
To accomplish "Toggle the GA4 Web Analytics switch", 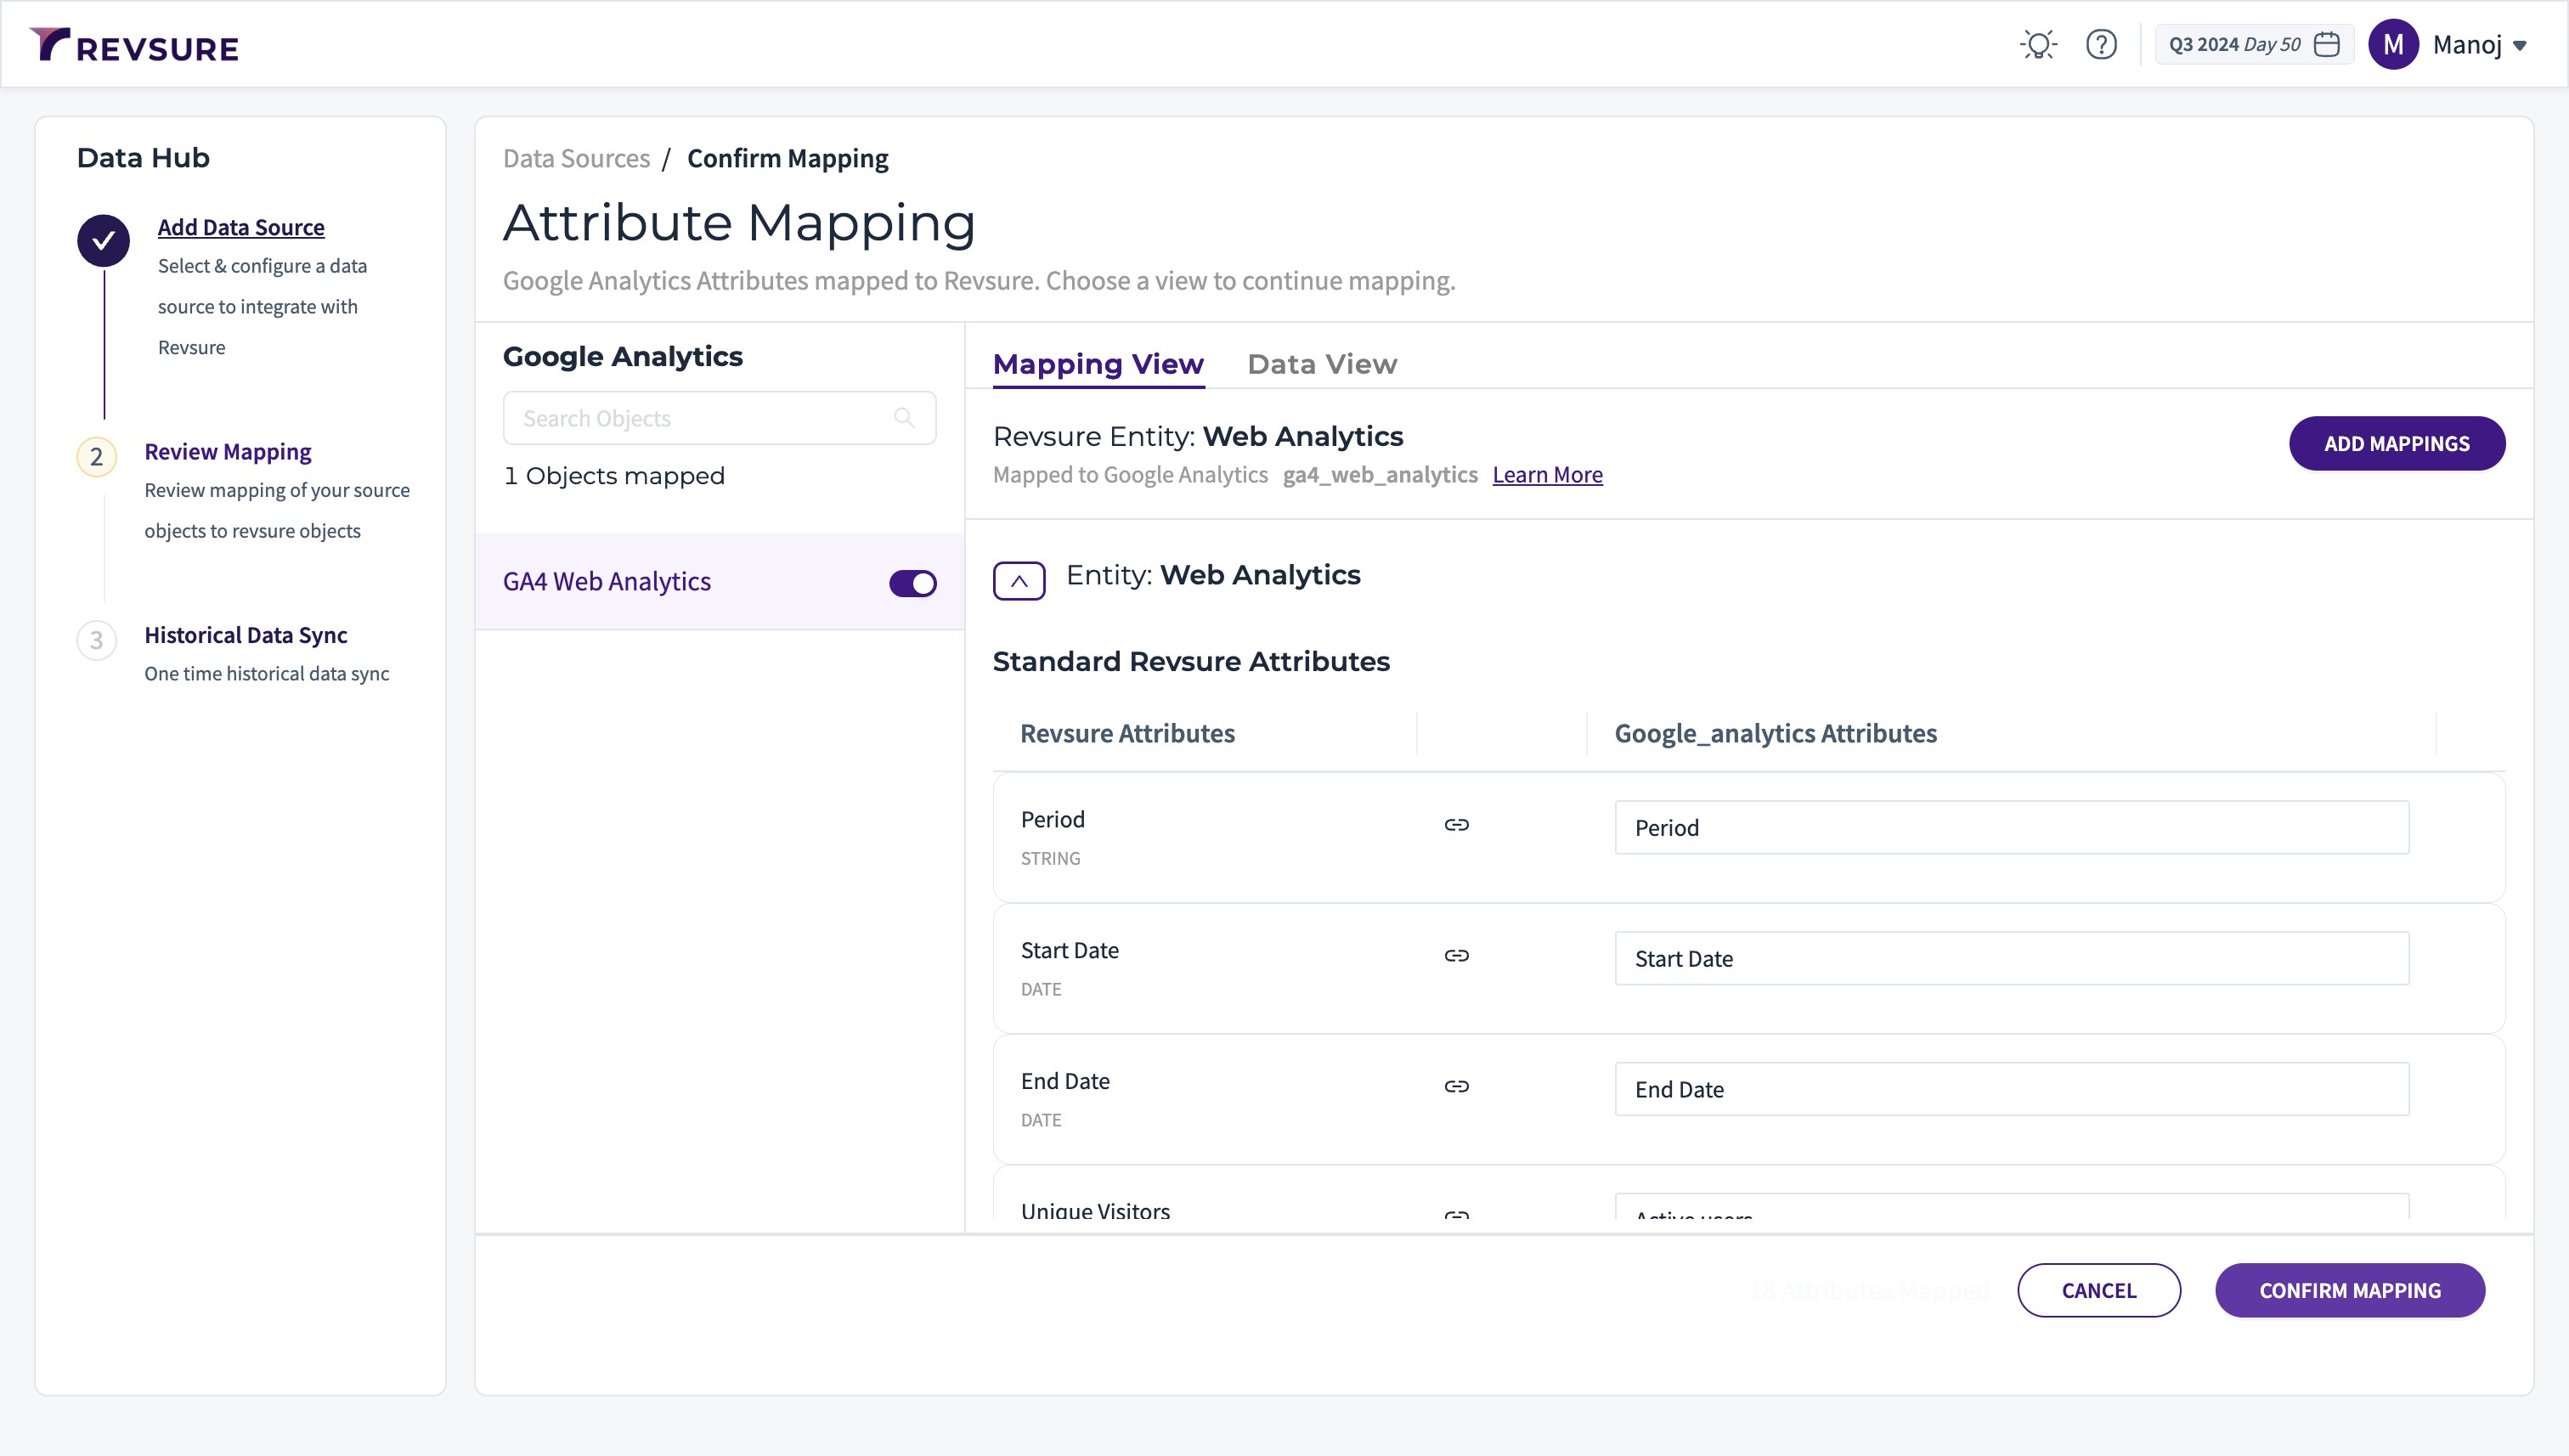I will [912, 583].
